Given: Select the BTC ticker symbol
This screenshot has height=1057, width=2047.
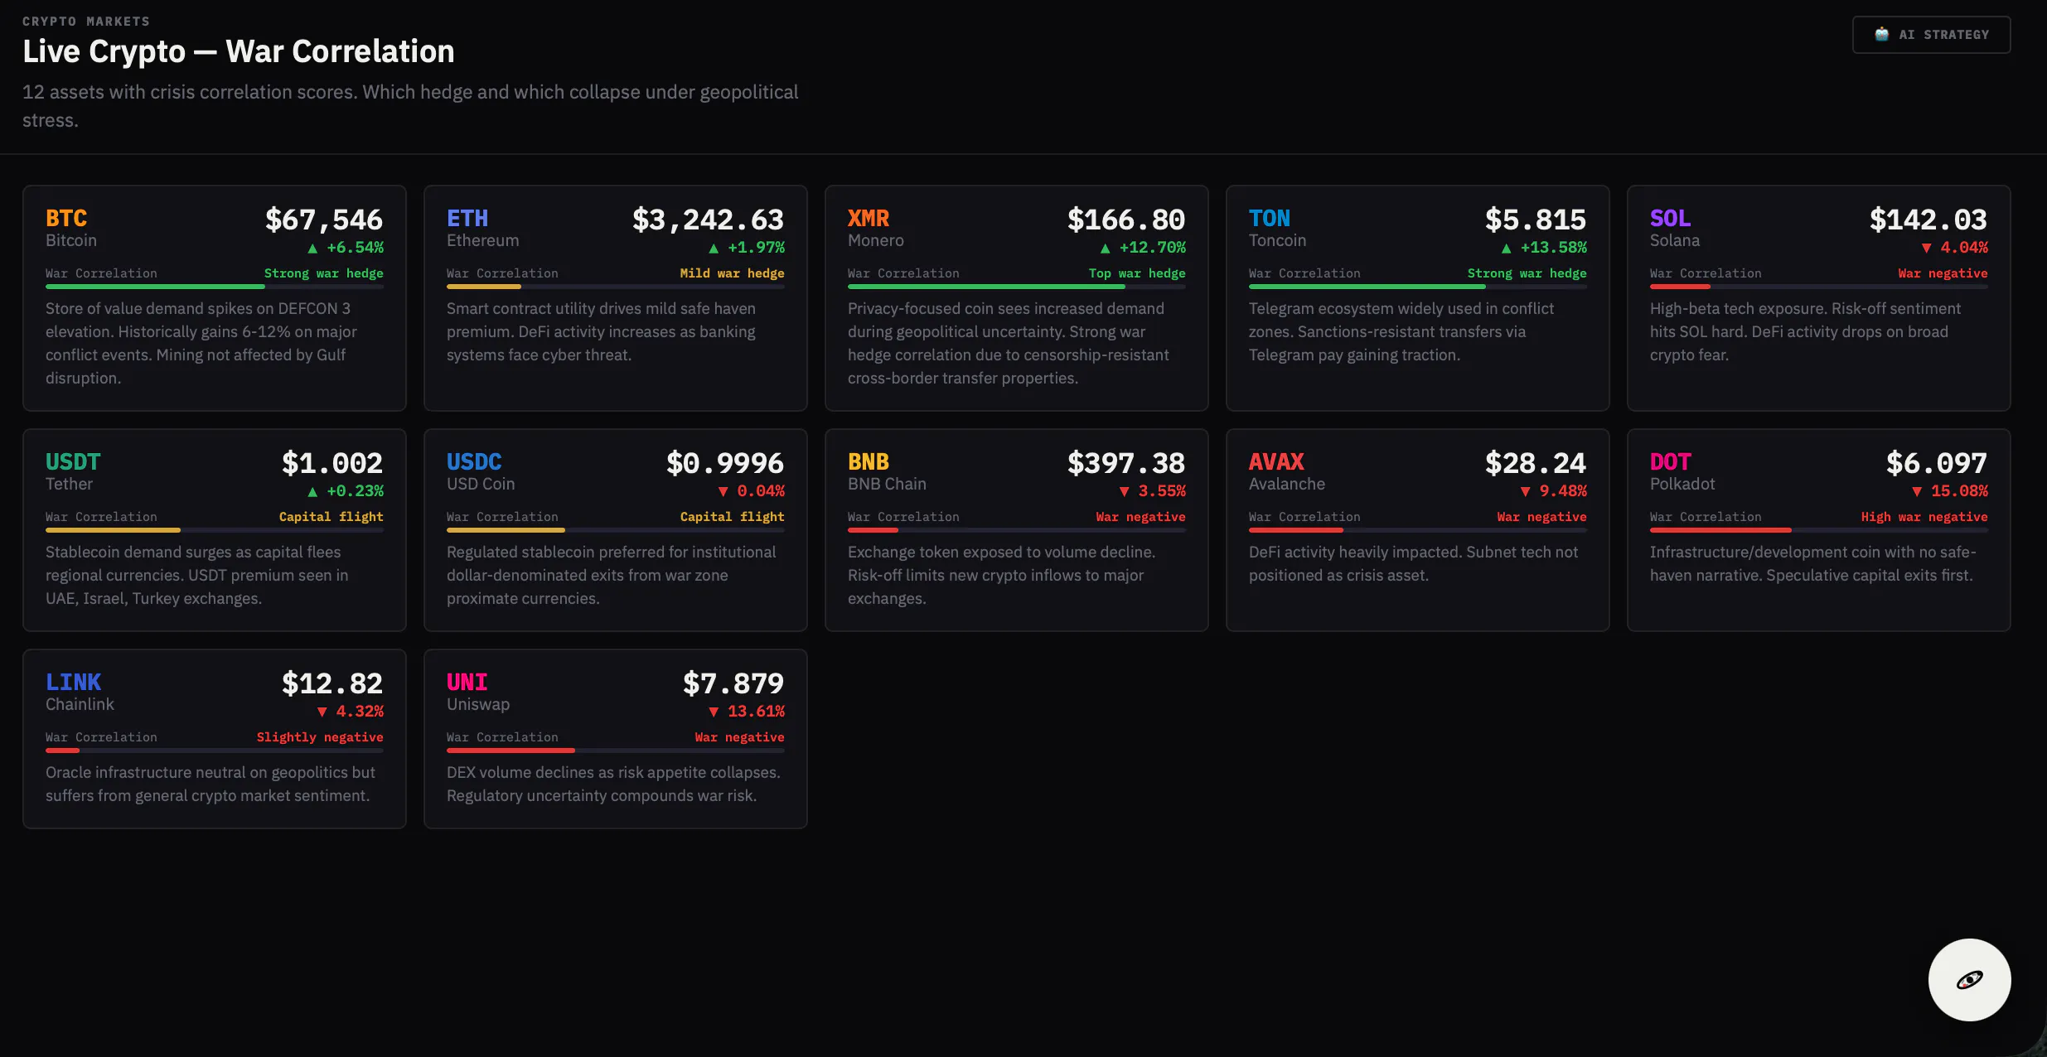Looking at the screenshot, I should pos(66,219).
